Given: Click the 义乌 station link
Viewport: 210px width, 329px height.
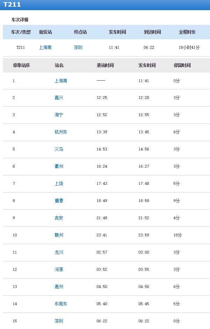Looking at the screenshot, I should [59, 149].
